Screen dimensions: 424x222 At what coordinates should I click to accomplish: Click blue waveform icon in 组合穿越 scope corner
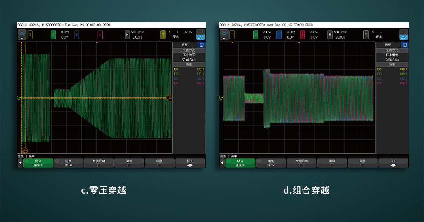point(404,37)
